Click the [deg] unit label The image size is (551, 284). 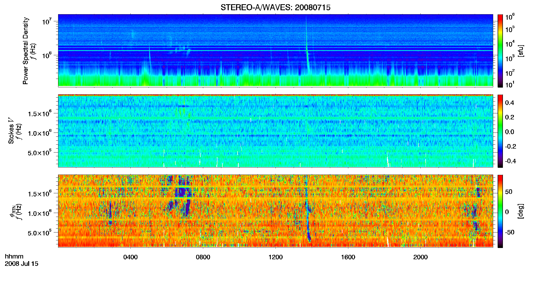521,211
